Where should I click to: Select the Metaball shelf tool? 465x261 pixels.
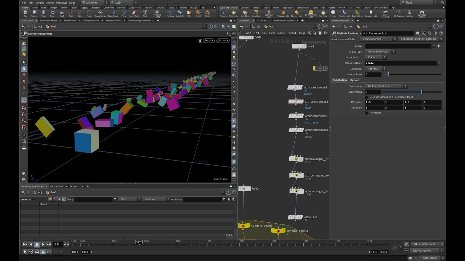coord(179,14)
